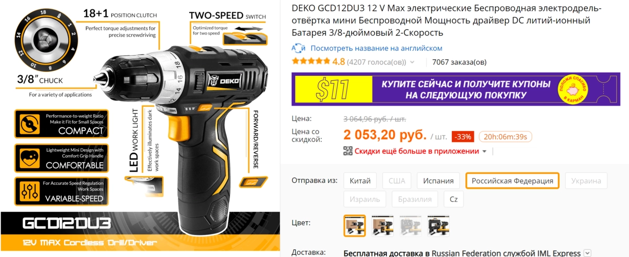The height and width of the screenshot is (257, 629).
Task: Open the IML Express delivery options dropdown
Action: (587, 253)
